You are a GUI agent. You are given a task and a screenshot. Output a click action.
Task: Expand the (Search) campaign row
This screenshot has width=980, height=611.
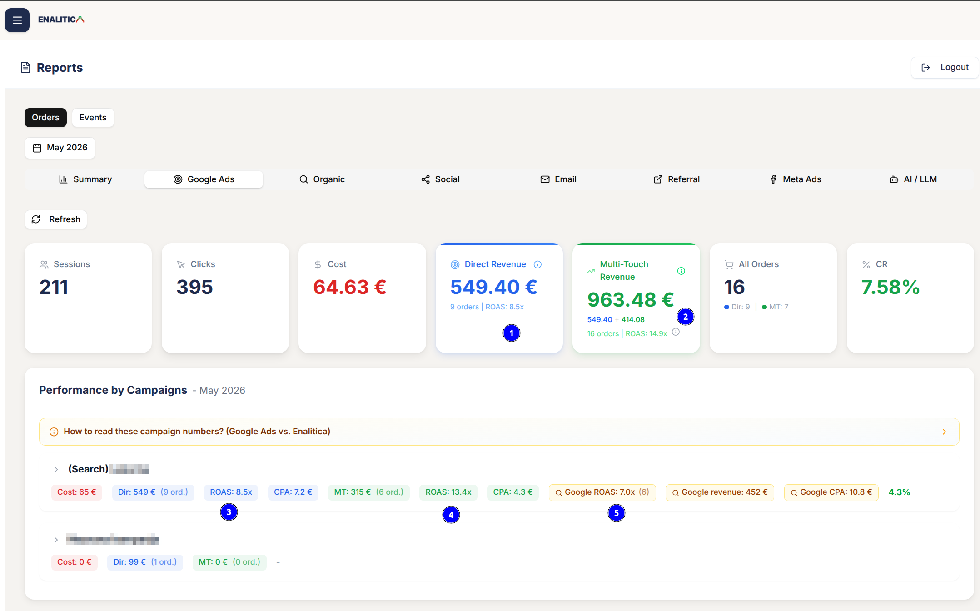[x=56, y=469]
